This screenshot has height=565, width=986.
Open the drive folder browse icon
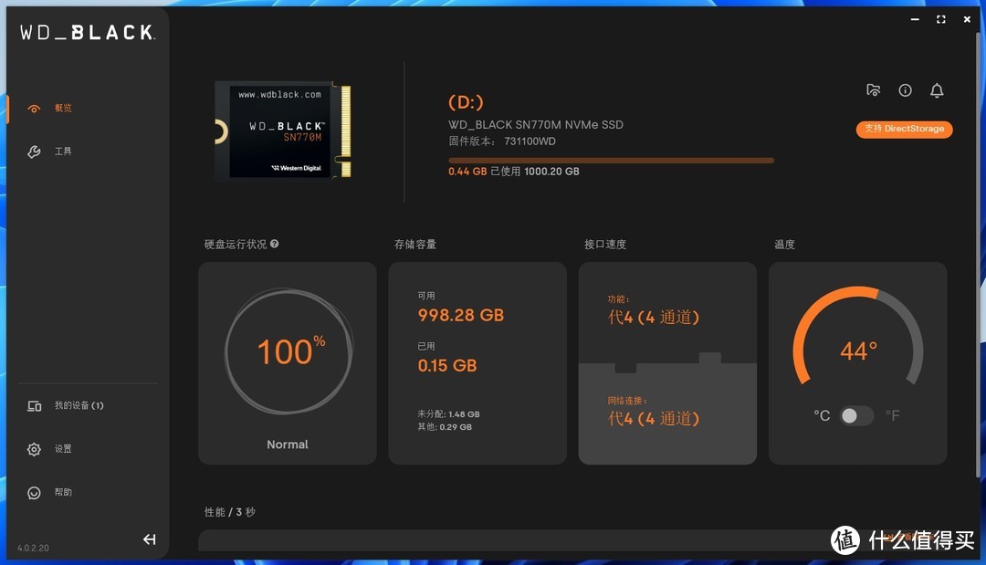coord(873,90)
